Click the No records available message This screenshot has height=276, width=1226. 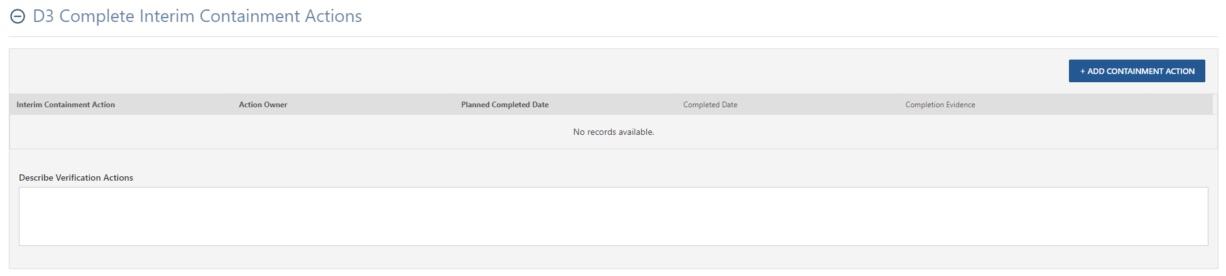614,132
